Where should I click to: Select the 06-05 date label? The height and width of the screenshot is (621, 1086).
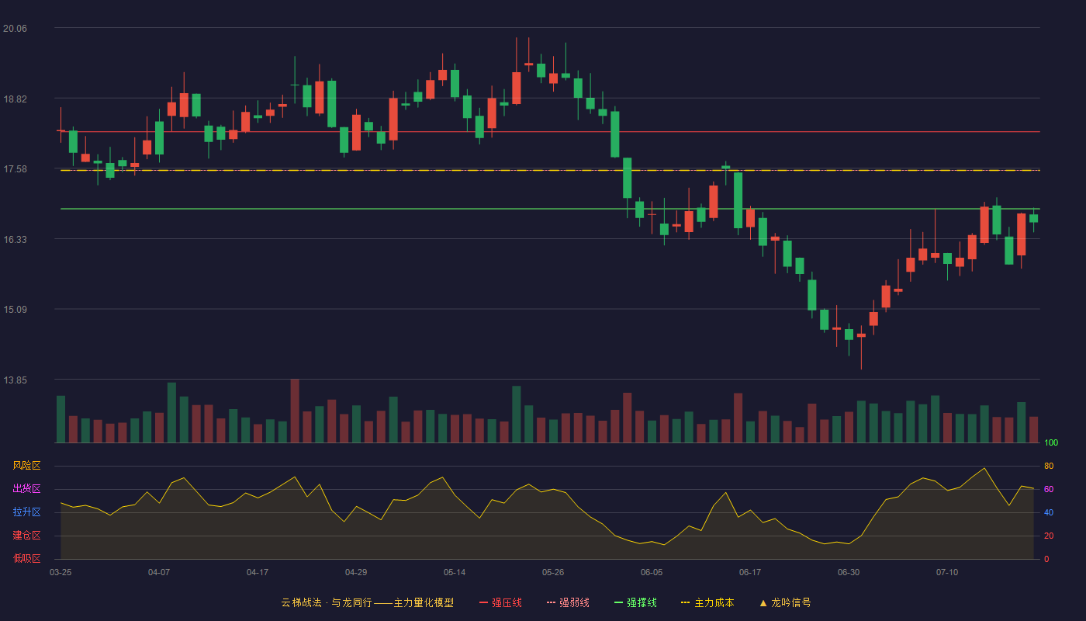[652, 572]
